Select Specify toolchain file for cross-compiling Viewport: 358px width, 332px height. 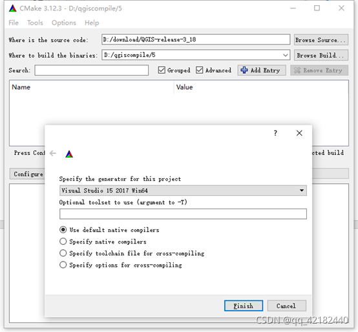tap(63, 253)
